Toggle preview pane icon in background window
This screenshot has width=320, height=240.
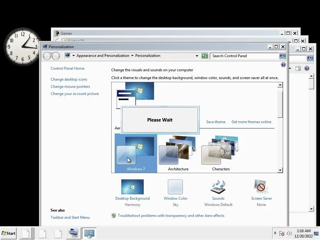point(298,68)
